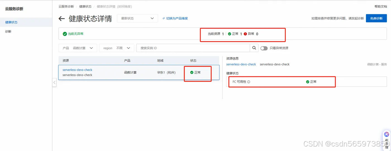Screen dimensions: 391x151
Task: Click the green check icon beside 当前无异常
Action: pyautogui.click(x=65, y=34)
